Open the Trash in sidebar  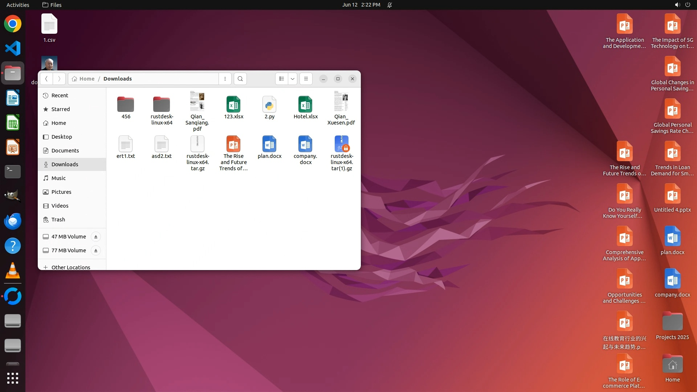tap(58, 220)
